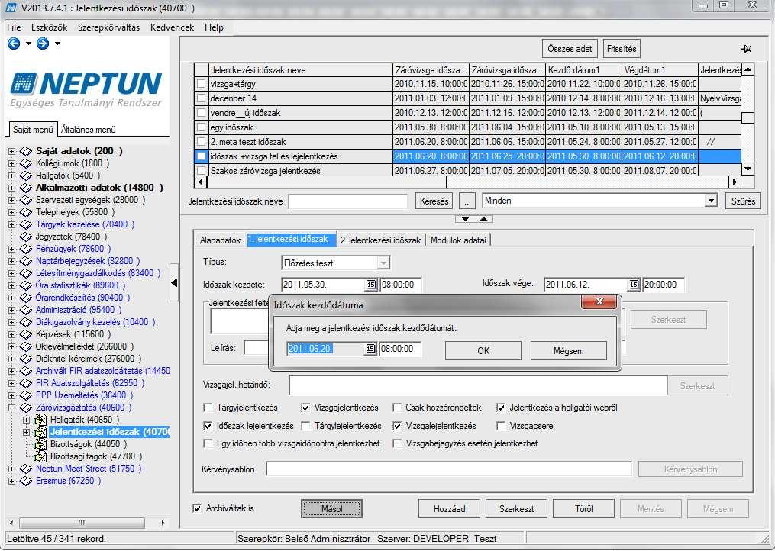Click the Erasmus menu icon
This screenshot has width=775, height=551.
pyautogui.click(x=26, y=482)
